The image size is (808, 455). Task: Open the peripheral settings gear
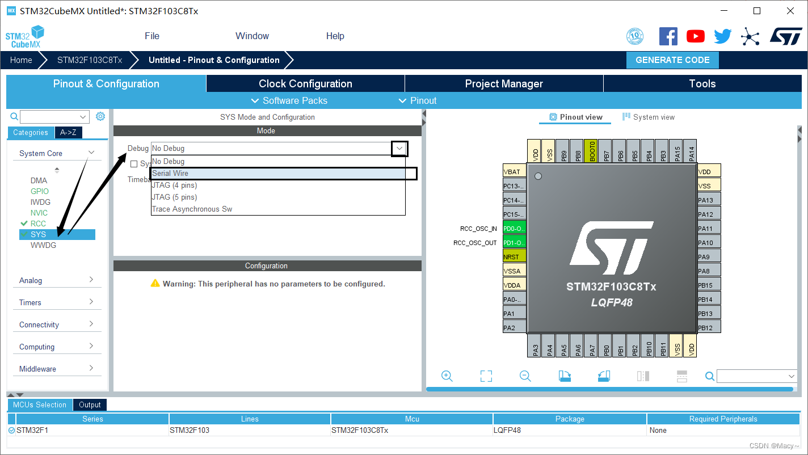pos(100,116)
